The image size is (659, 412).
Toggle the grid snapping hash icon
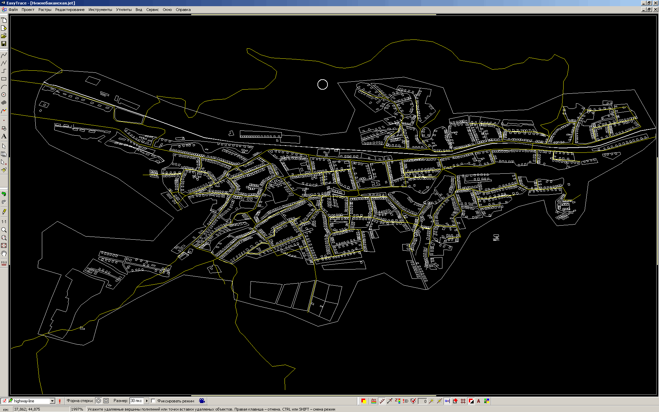tap(463, 401)
